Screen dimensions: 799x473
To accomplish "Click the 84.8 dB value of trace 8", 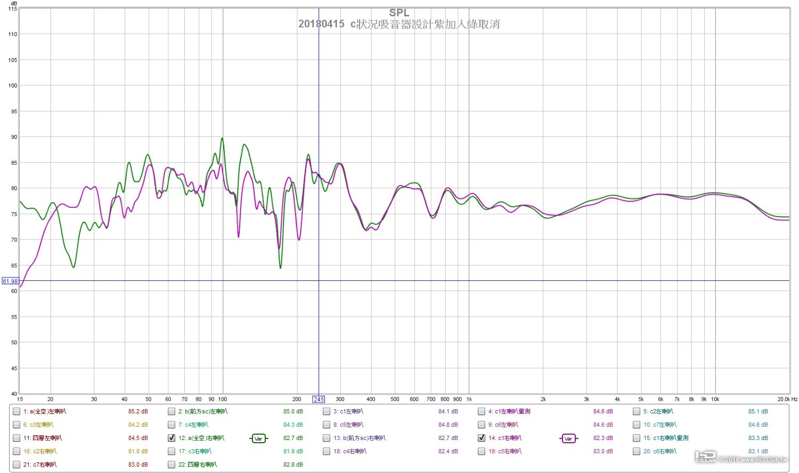I will 448,425.
